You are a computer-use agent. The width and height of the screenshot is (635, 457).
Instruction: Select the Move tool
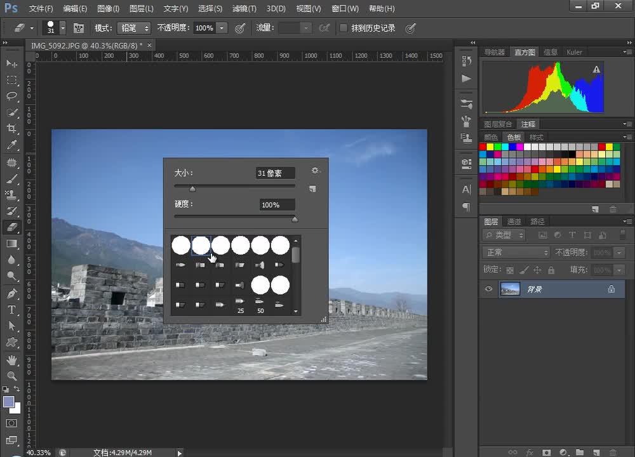[11, 63]
